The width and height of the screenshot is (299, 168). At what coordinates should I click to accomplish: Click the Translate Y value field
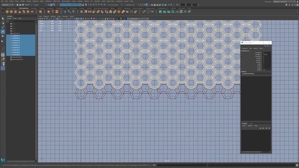point(266,55)
